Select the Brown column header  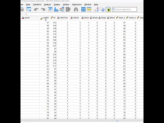click(94, 18)
